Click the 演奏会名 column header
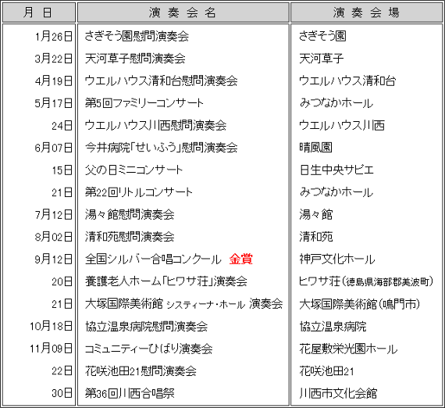The height and width of the screenshot is (408, 445). pyautogui.click(x=183, y=13)
